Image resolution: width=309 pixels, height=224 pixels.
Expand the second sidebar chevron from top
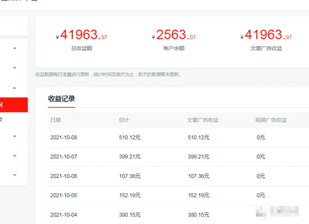(x=15, y=68)
